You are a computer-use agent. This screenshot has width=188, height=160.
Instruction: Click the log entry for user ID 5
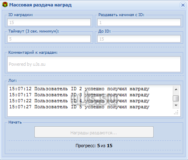click(79, 107)
